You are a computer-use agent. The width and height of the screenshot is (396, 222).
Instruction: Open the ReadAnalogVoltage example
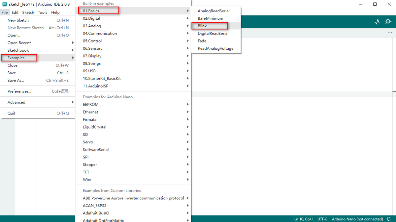[216, 49]
